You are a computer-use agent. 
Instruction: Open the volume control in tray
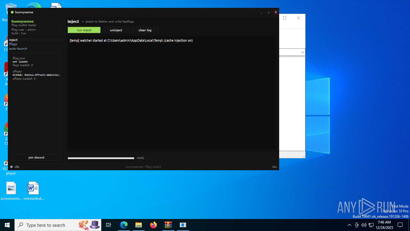point(364,225)
